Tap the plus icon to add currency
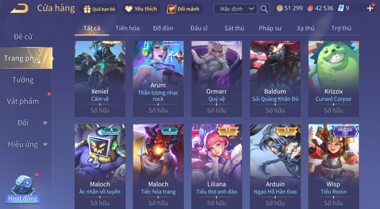Screen dimensions: 380x209 [370, 9]
